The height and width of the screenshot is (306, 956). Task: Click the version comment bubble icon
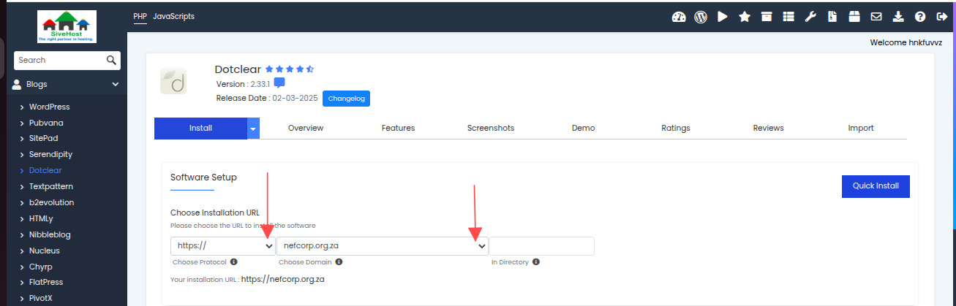click(279, 83)
